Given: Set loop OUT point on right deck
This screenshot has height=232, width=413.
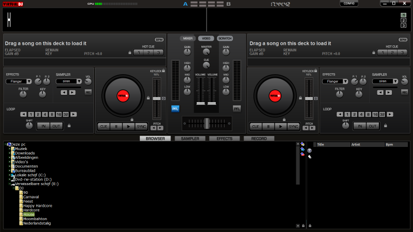Looking at the screenshot, I should tap(372, 126).
